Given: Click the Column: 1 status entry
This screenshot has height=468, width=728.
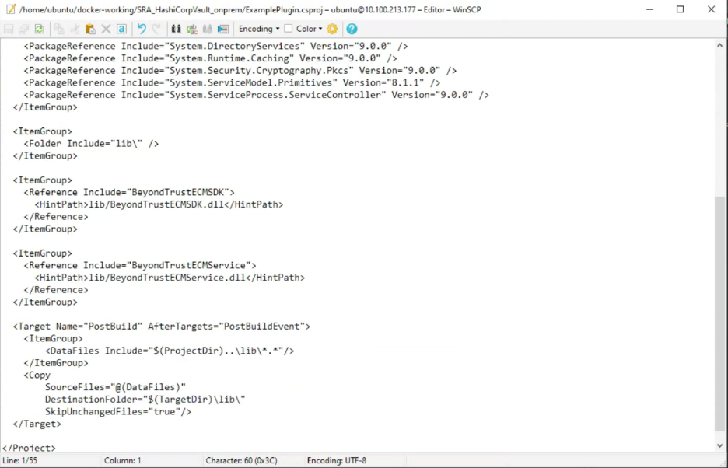Looking at the screenshot, I should point(123,460).
